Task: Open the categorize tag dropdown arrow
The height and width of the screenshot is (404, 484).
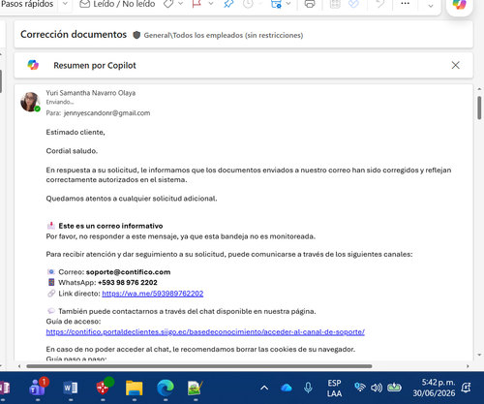Action: point(180,4)
